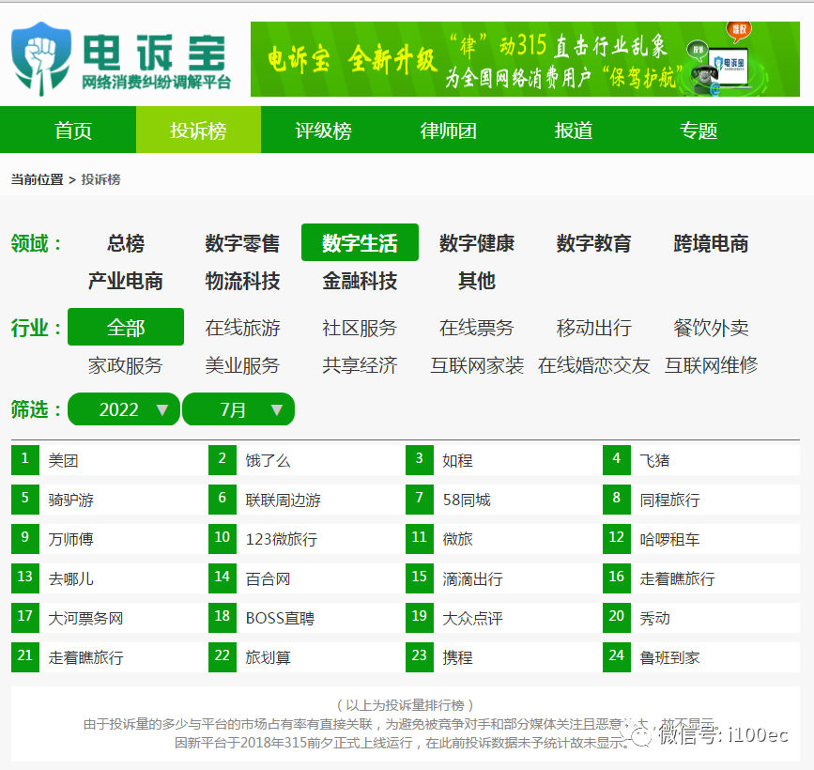Open rank 10 entry 123微旅行
The height and width of the screenshot is (770, 814).
click(281, 539)
